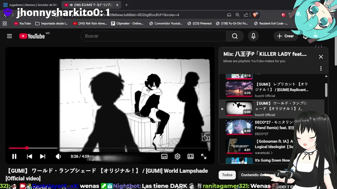Screen dimensions: 337x189
Task: Focus the Buscar search field
Action: point(153,36)
